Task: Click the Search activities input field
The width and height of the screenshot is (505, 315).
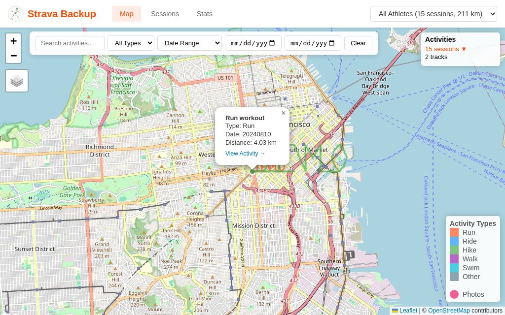Action: [70, 43]
